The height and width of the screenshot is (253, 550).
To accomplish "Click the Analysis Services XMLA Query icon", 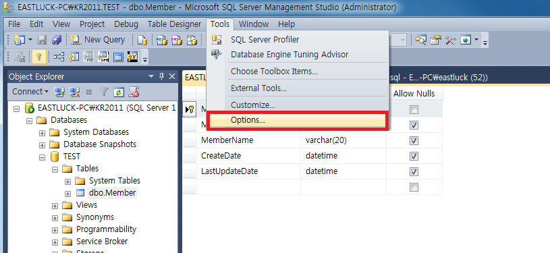I will click(x=192, y=40).
